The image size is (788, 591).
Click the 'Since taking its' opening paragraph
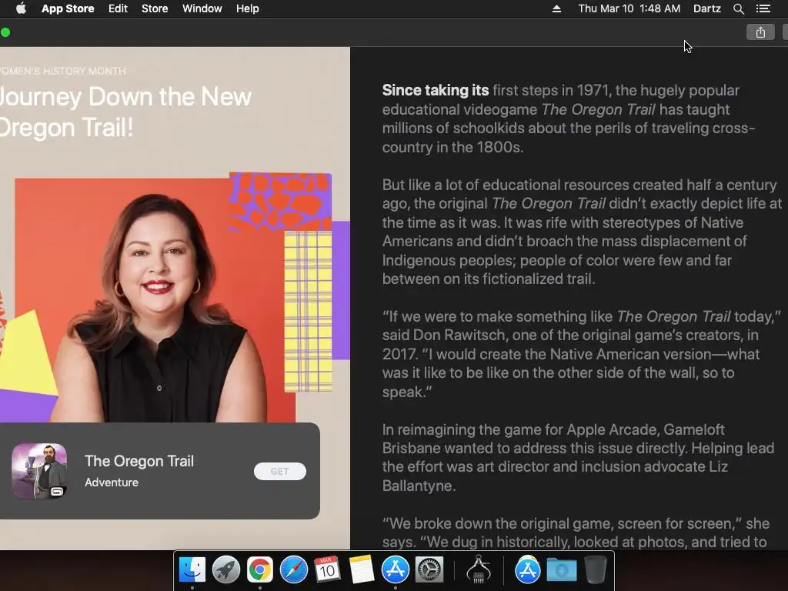569,119
